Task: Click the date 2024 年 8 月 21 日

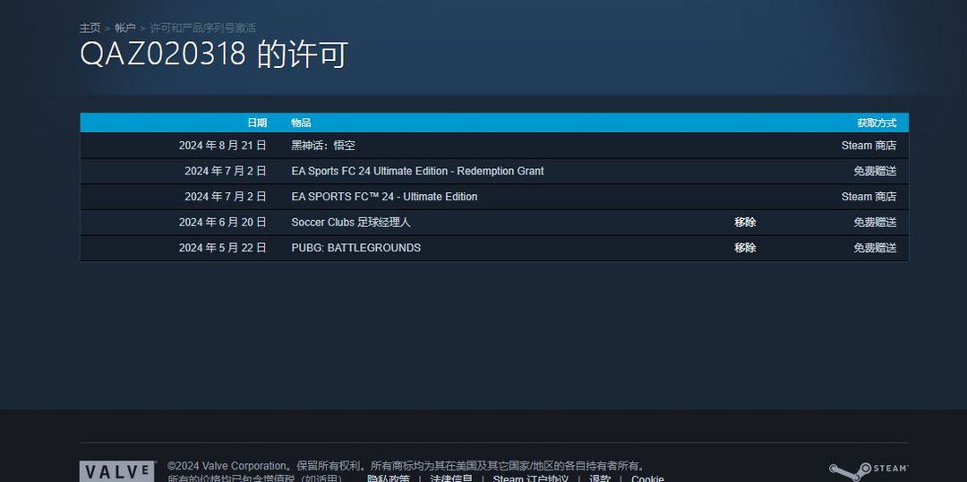Action: [x=223, y=146]
